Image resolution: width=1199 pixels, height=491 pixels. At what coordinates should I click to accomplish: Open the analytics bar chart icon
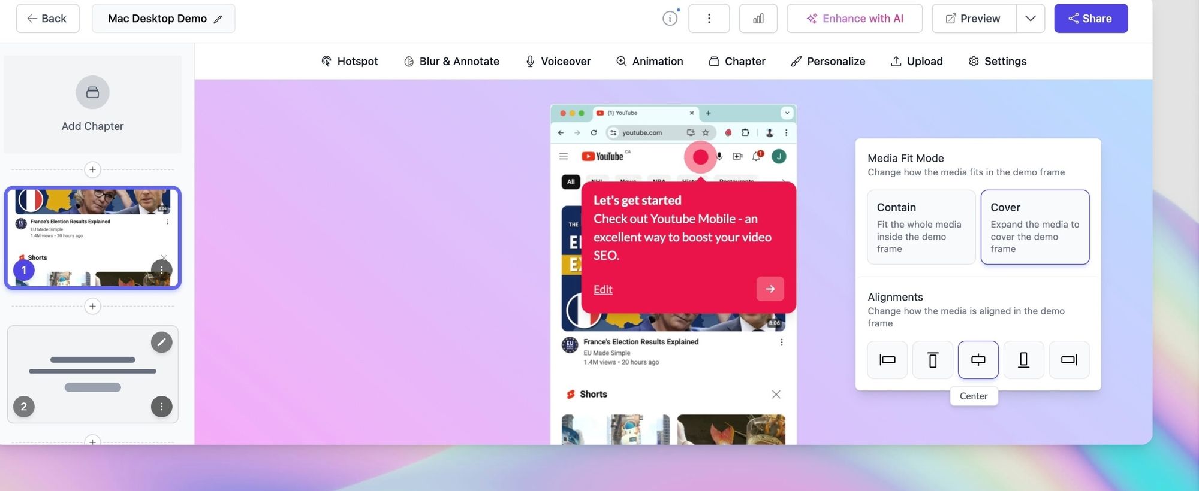pos(758,19)
